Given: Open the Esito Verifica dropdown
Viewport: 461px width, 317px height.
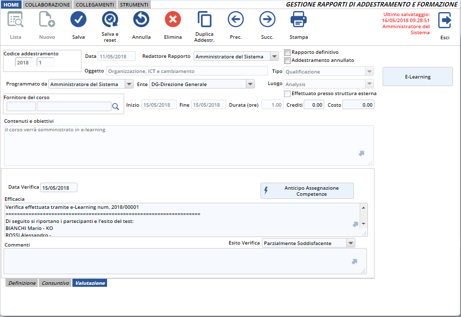Looking at the screenshot, I should coord(350,243).
